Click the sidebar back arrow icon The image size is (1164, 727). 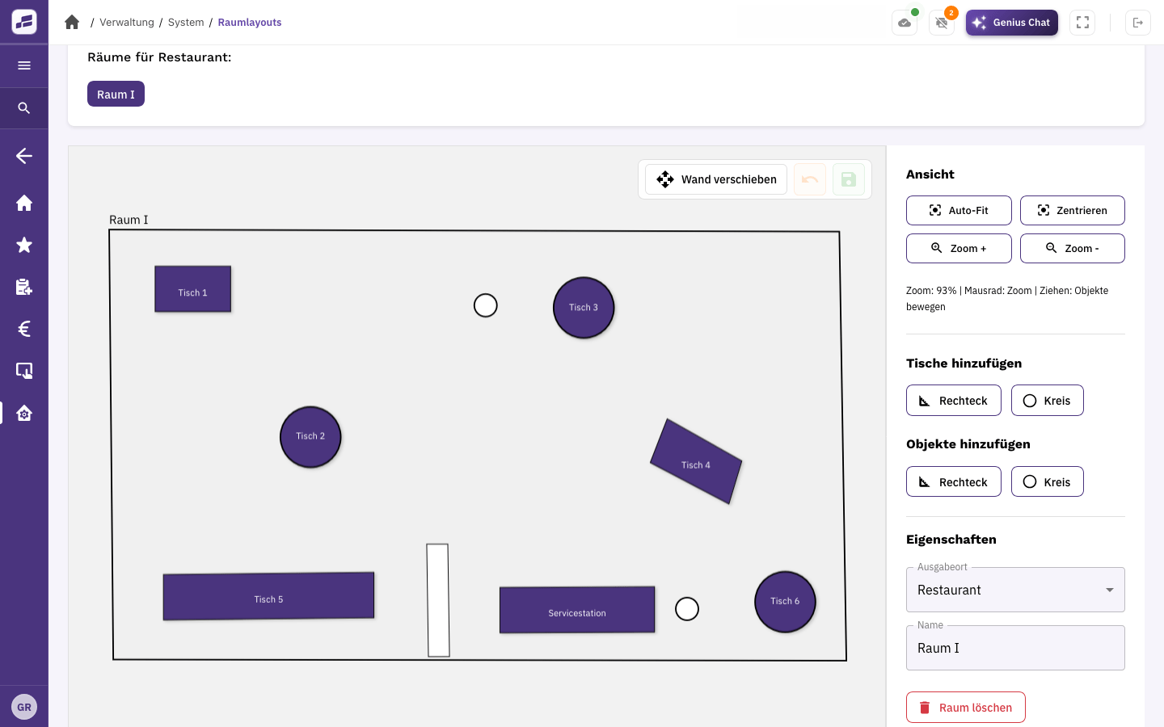click(24, 156)
